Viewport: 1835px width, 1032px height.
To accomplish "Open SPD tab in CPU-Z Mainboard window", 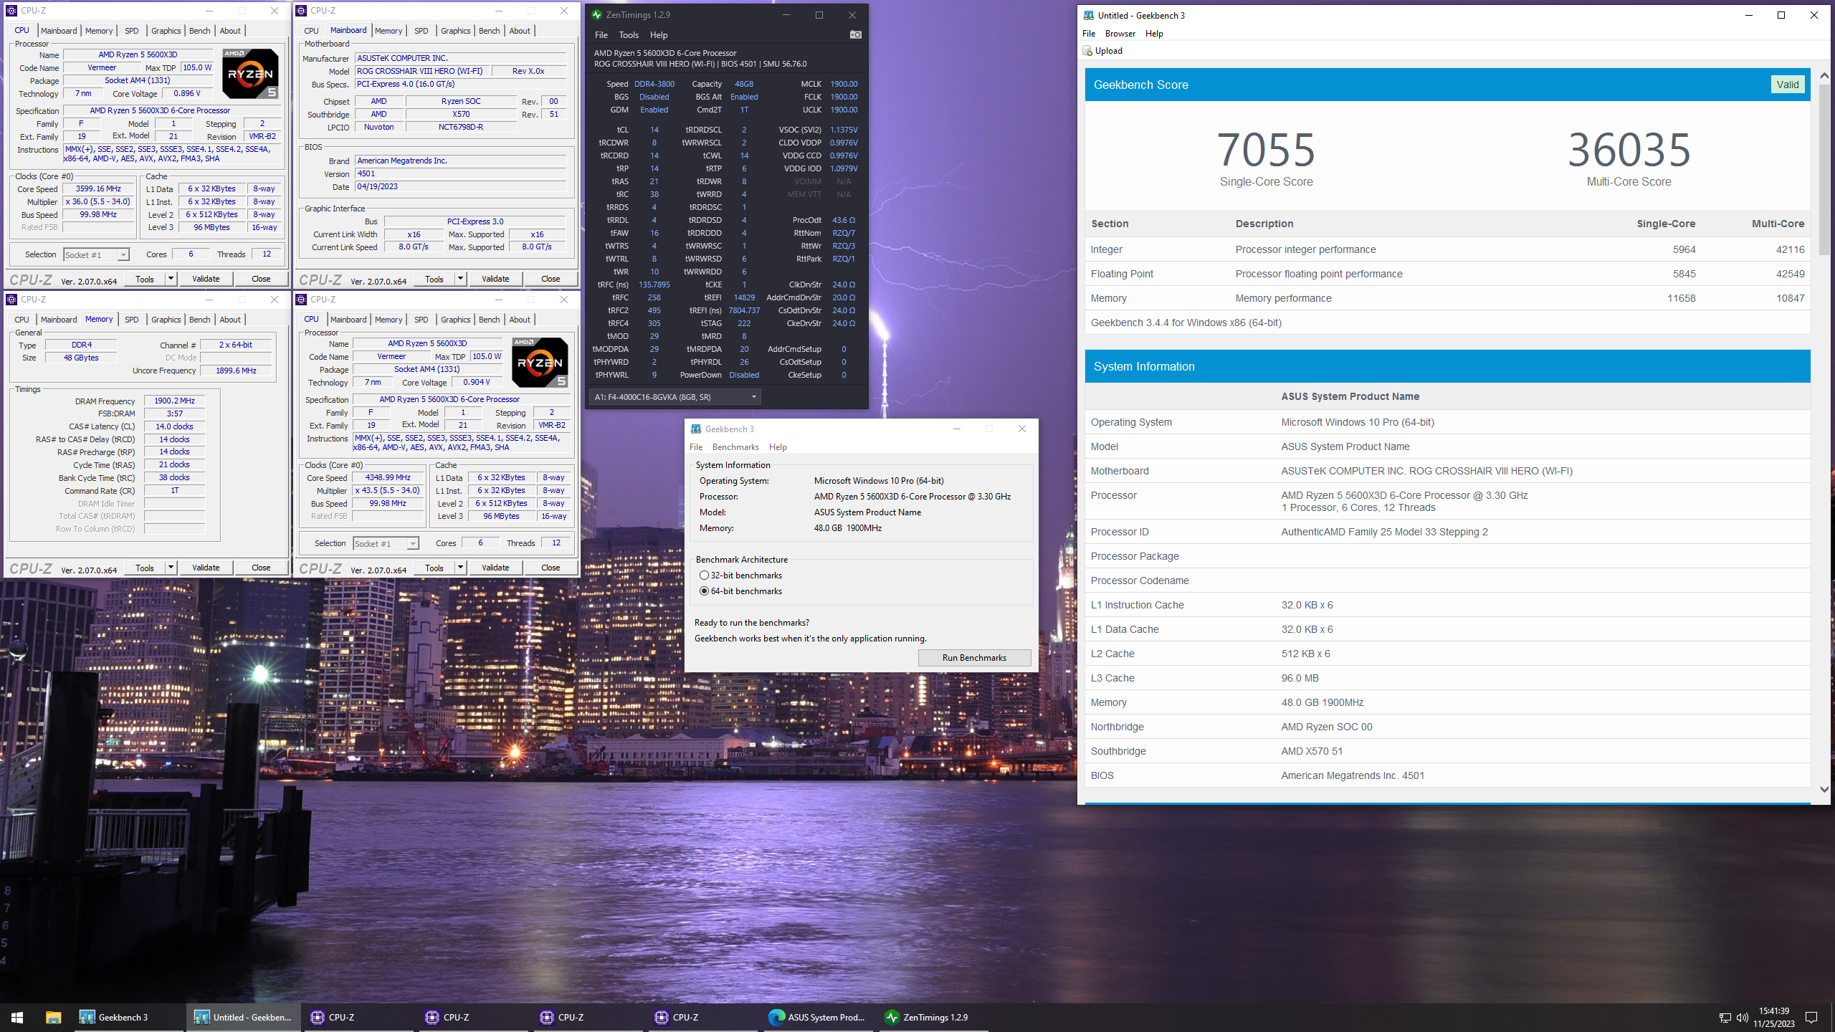I will (x=421, y=30).
